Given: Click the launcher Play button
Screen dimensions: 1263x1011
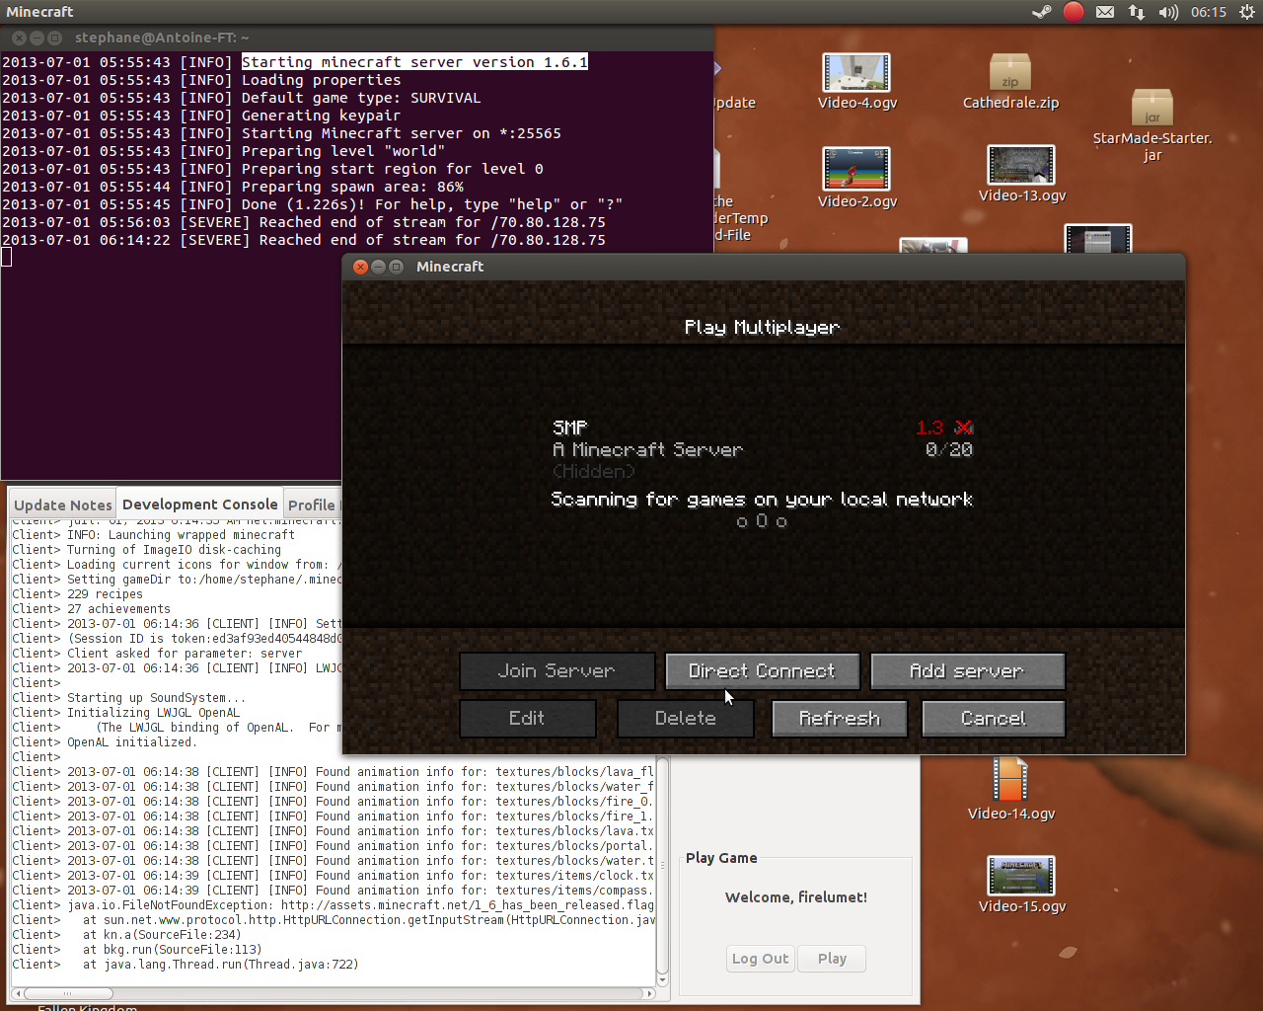Looking at the screenshot, I should 832,959.
